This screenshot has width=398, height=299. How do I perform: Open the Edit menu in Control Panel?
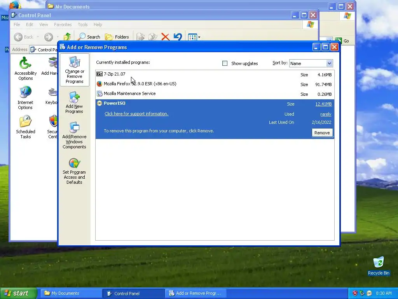point(30,25)
